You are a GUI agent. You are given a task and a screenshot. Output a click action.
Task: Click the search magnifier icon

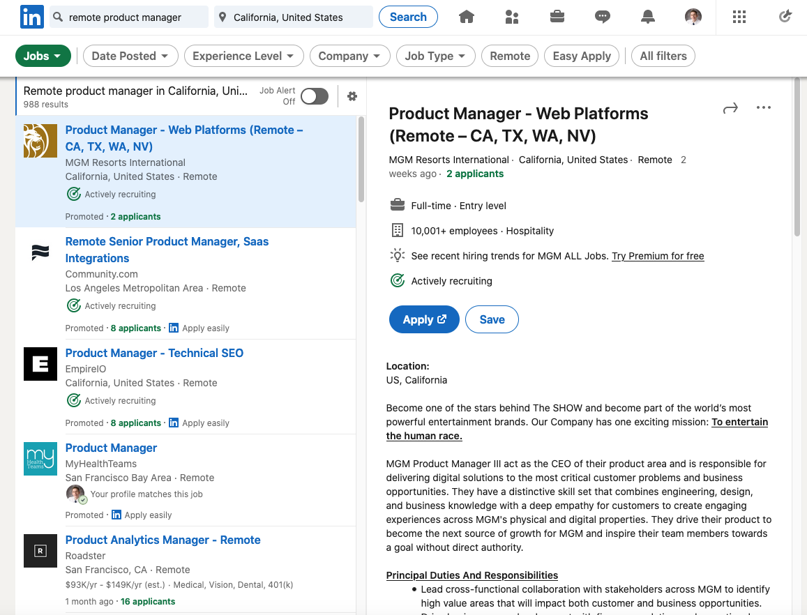pos(58,17)
